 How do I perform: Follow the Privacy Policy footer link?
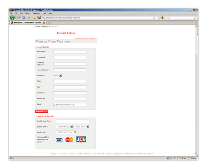pyautogui.click(x=69, y=154)
